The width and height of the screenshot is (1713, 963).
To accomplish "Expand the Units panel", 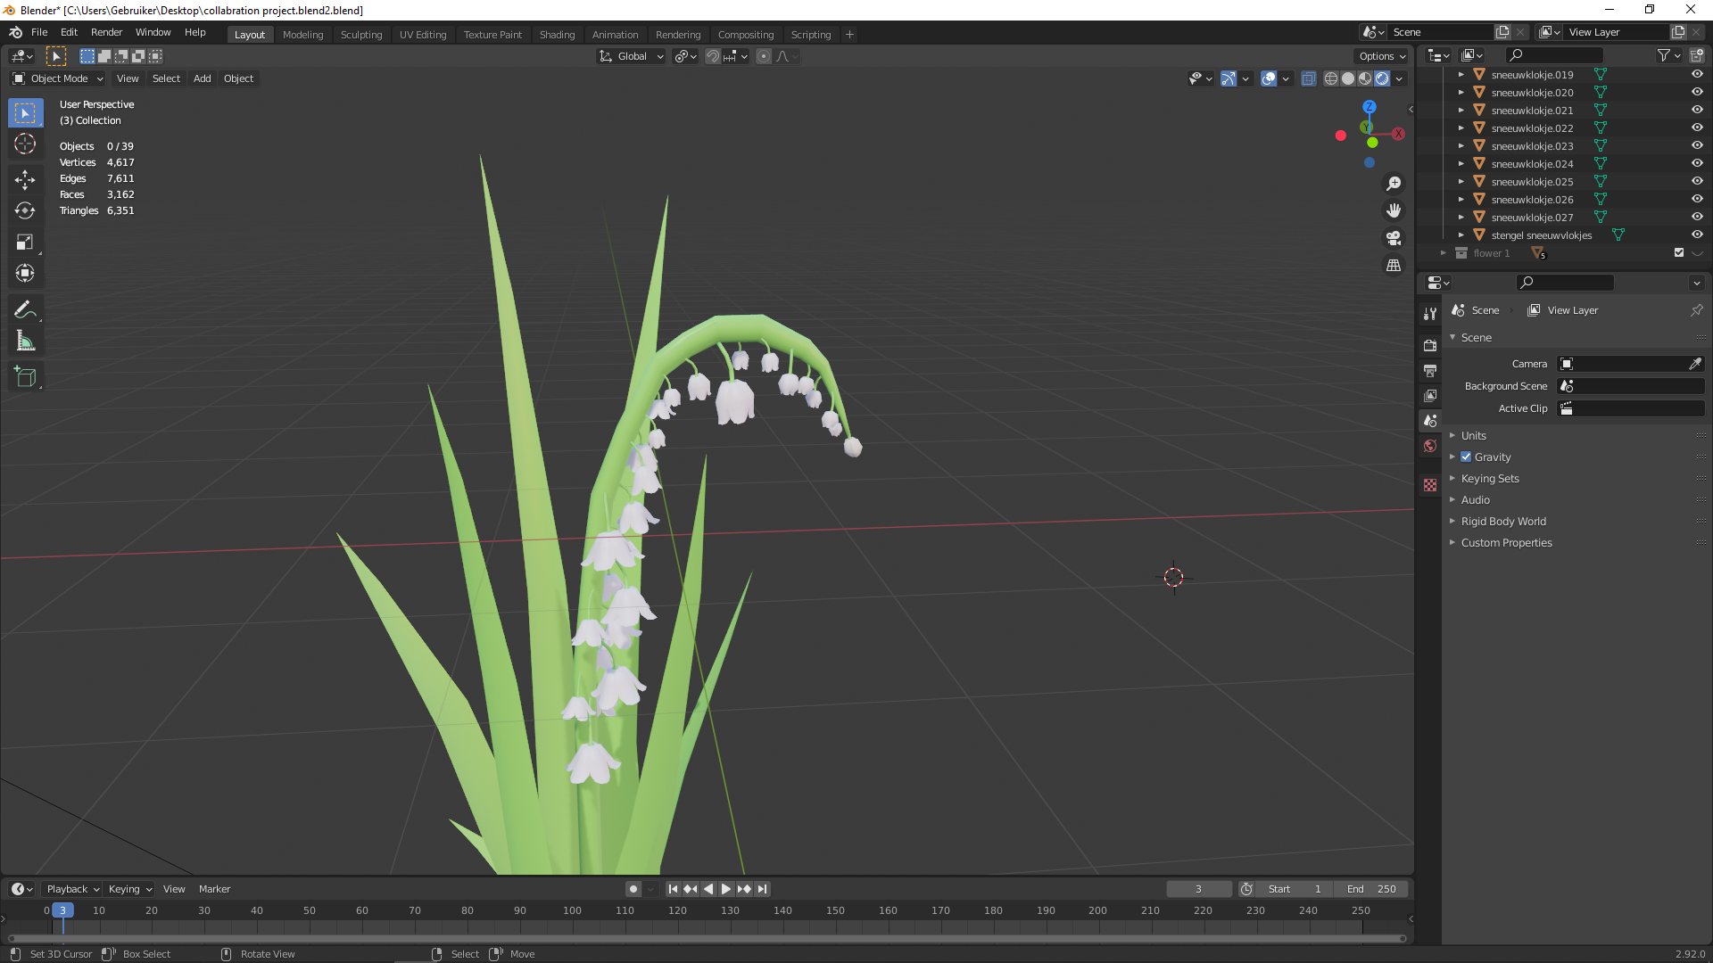I will pos(1473,435).
